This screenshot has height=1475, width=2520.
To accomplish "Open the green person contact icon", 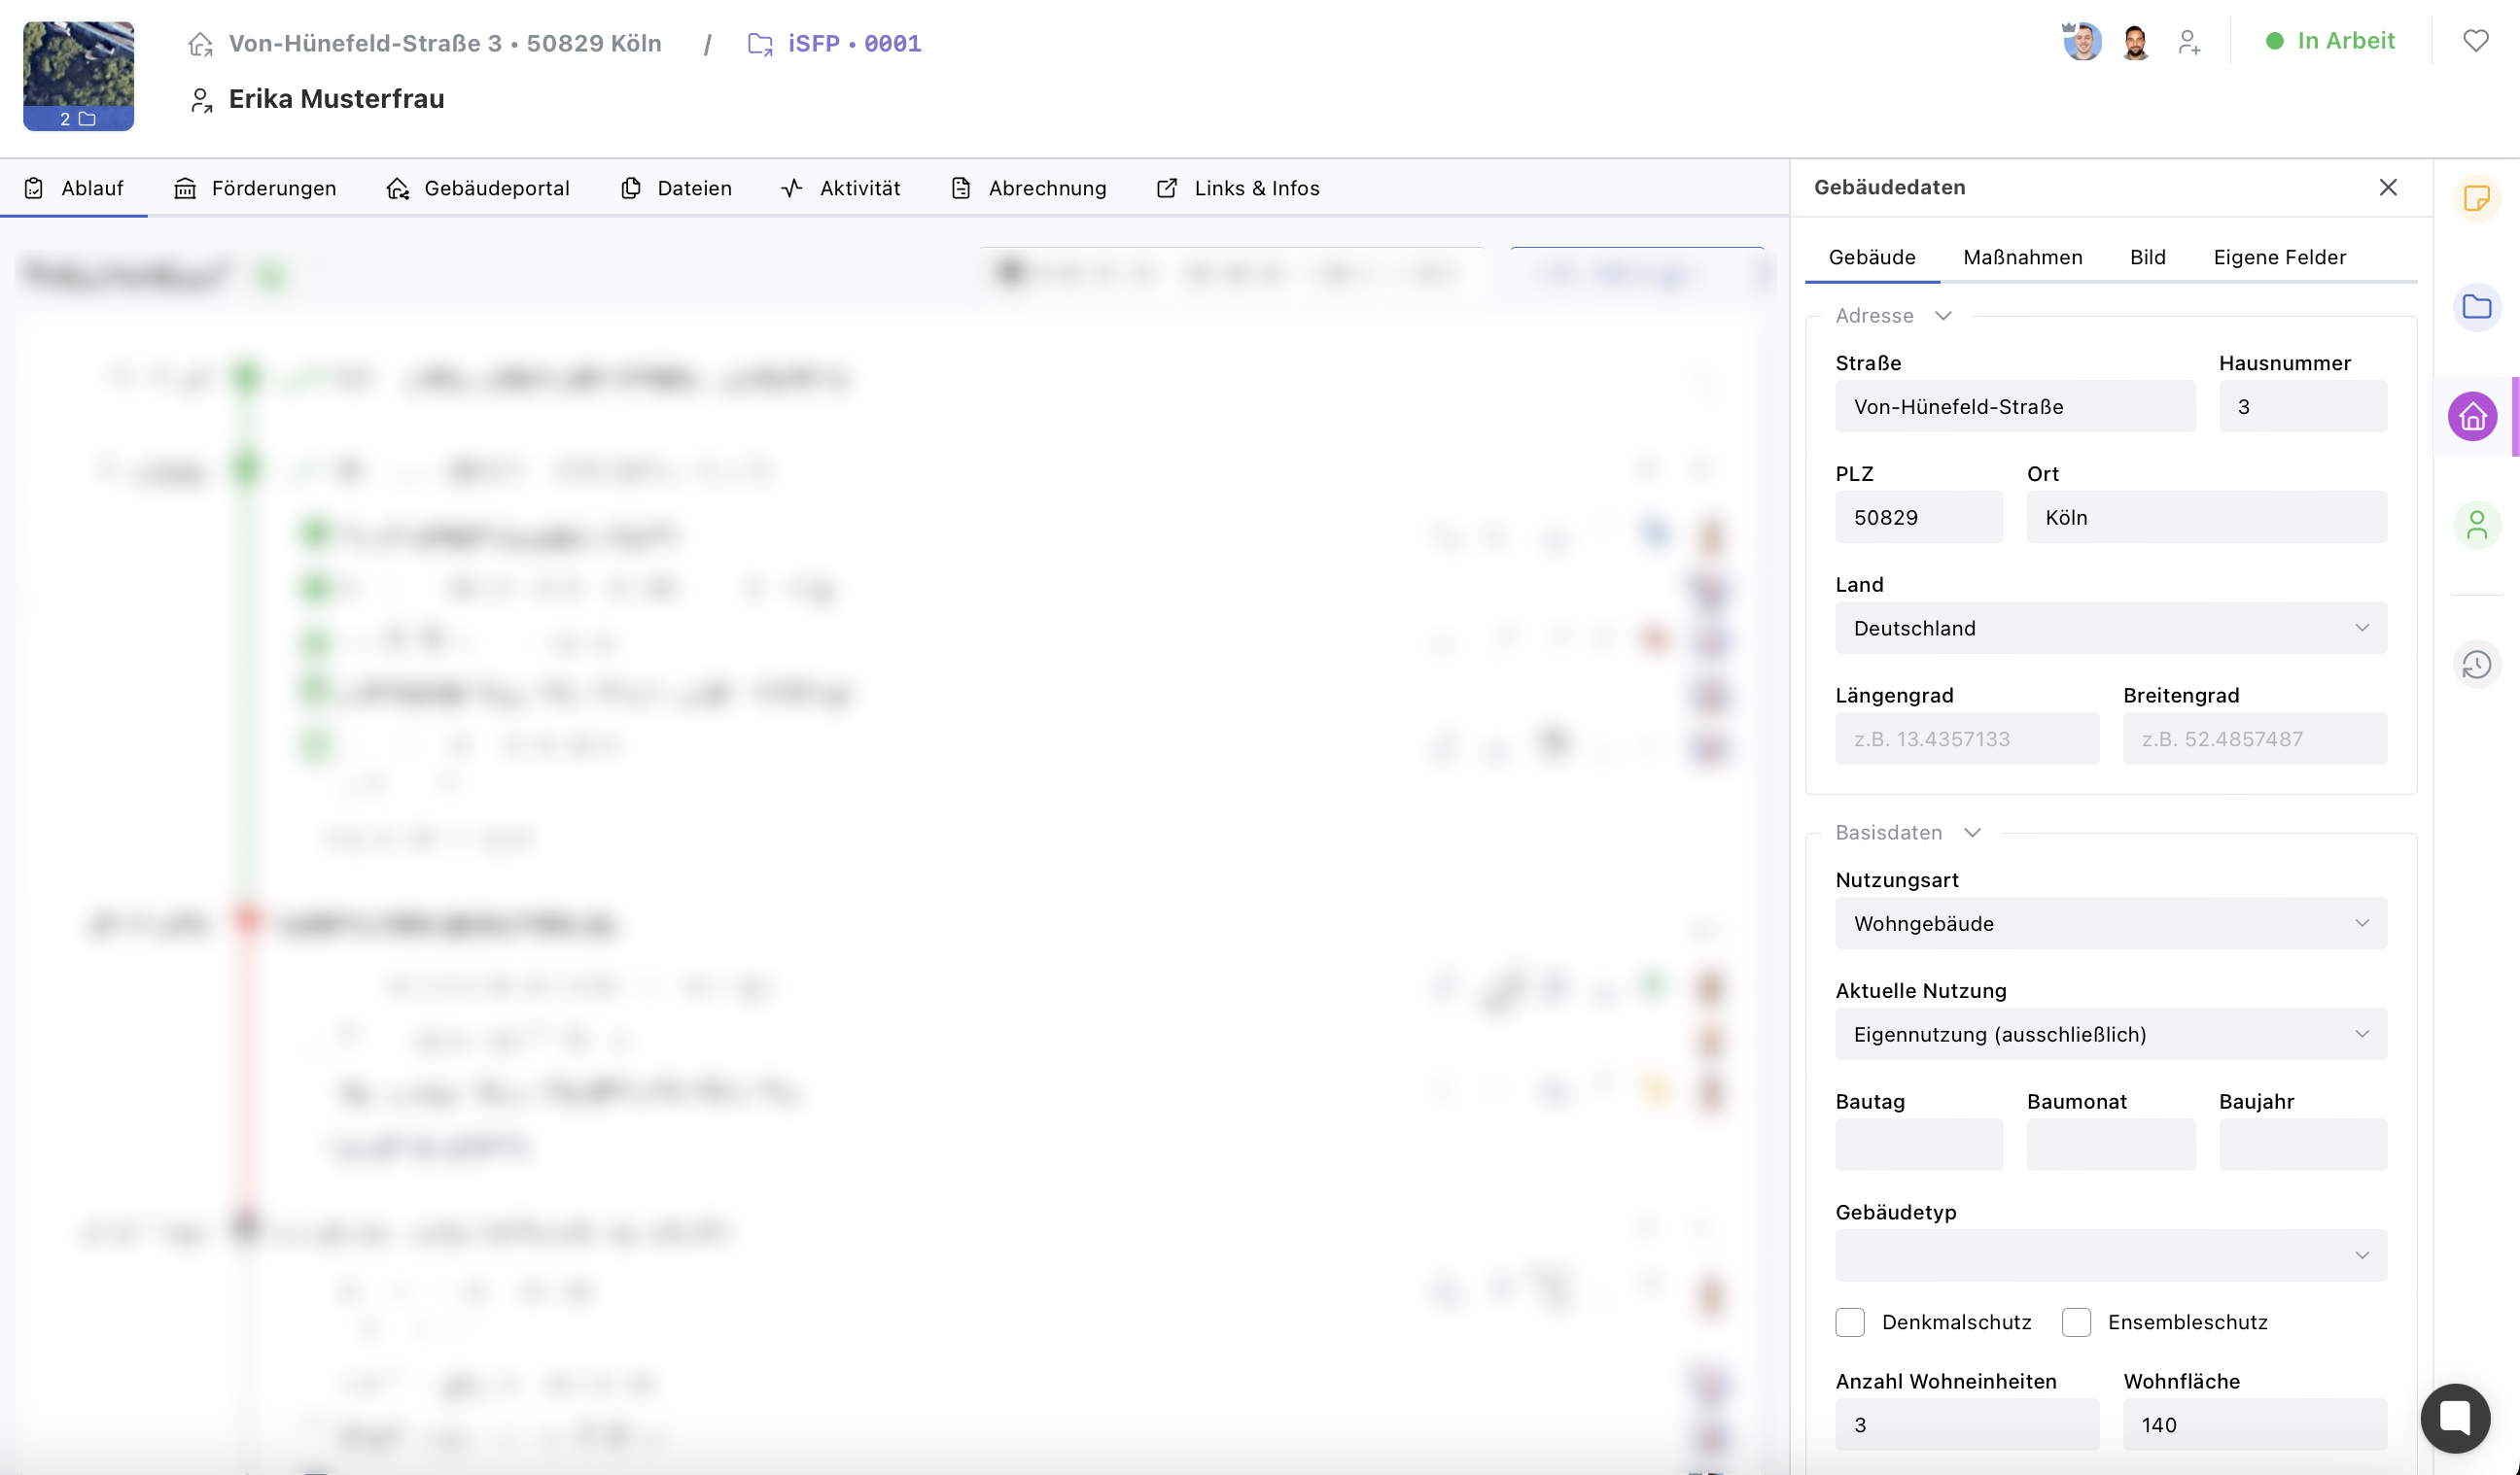I will coord(2476,525).
